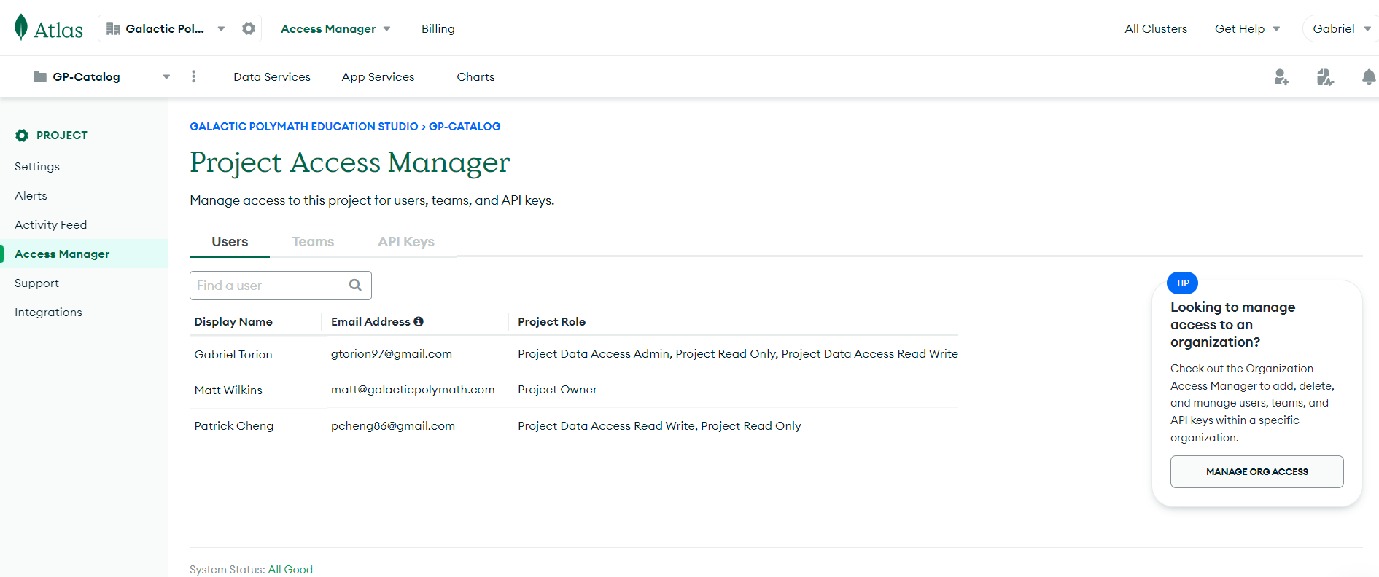The image size is (1379, 577).
Task: Switch to App Services tab
Action: (x=378, y=76)
